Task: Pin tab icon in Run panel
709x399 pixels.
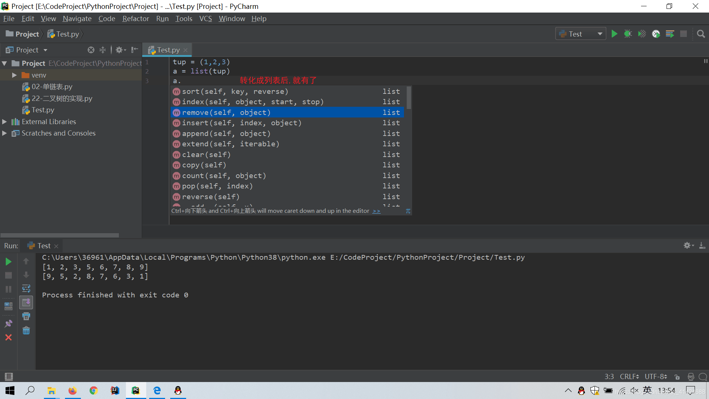Action: (x=8, y=324)
